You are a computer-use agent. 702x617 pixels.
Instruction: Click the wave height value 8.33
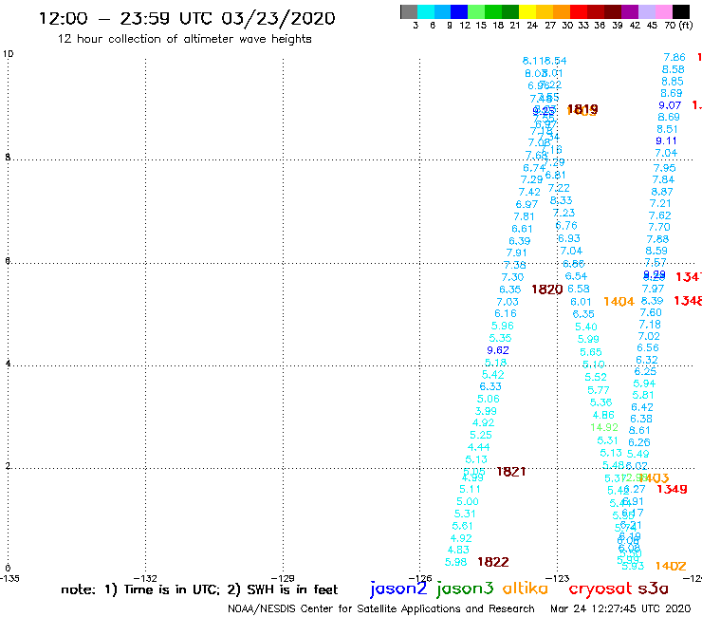point(561,200)
